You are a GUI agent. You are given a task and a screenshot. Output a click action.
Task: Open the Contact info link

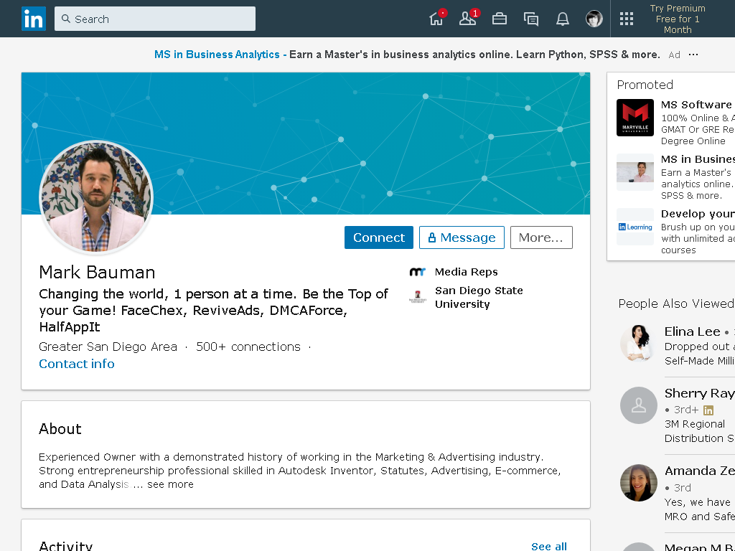[77, 364]
